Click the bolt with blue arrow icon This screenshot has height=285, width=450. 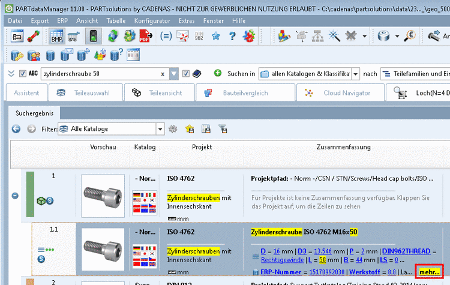(434, 36)
